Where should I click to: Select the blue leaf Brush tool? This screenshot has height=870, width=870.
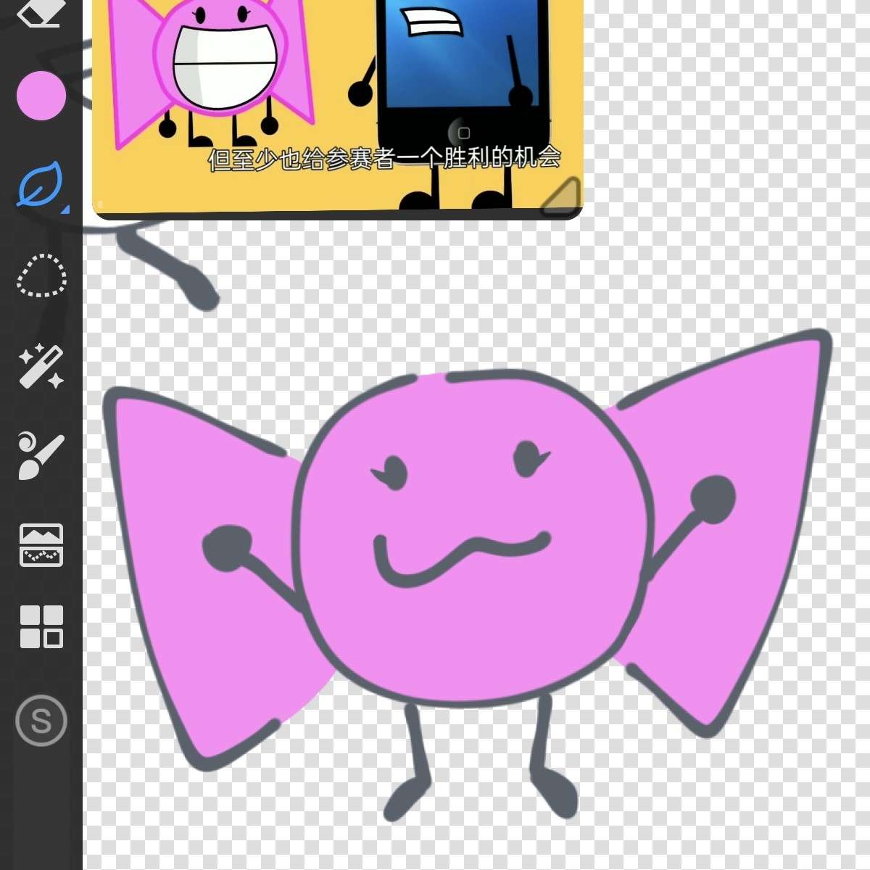pyautogui.click(x=41, y=184)
